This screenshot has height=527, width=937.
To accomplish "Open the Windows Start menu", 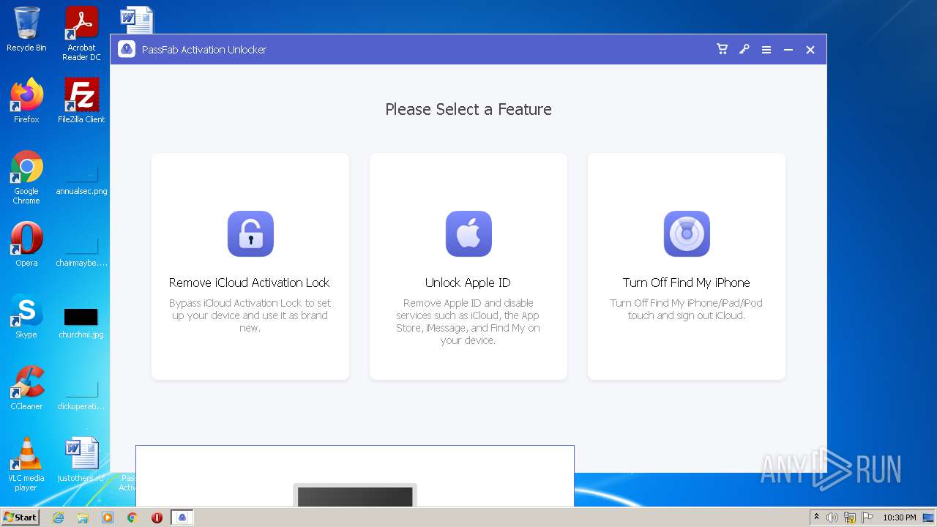I will 20,517.
